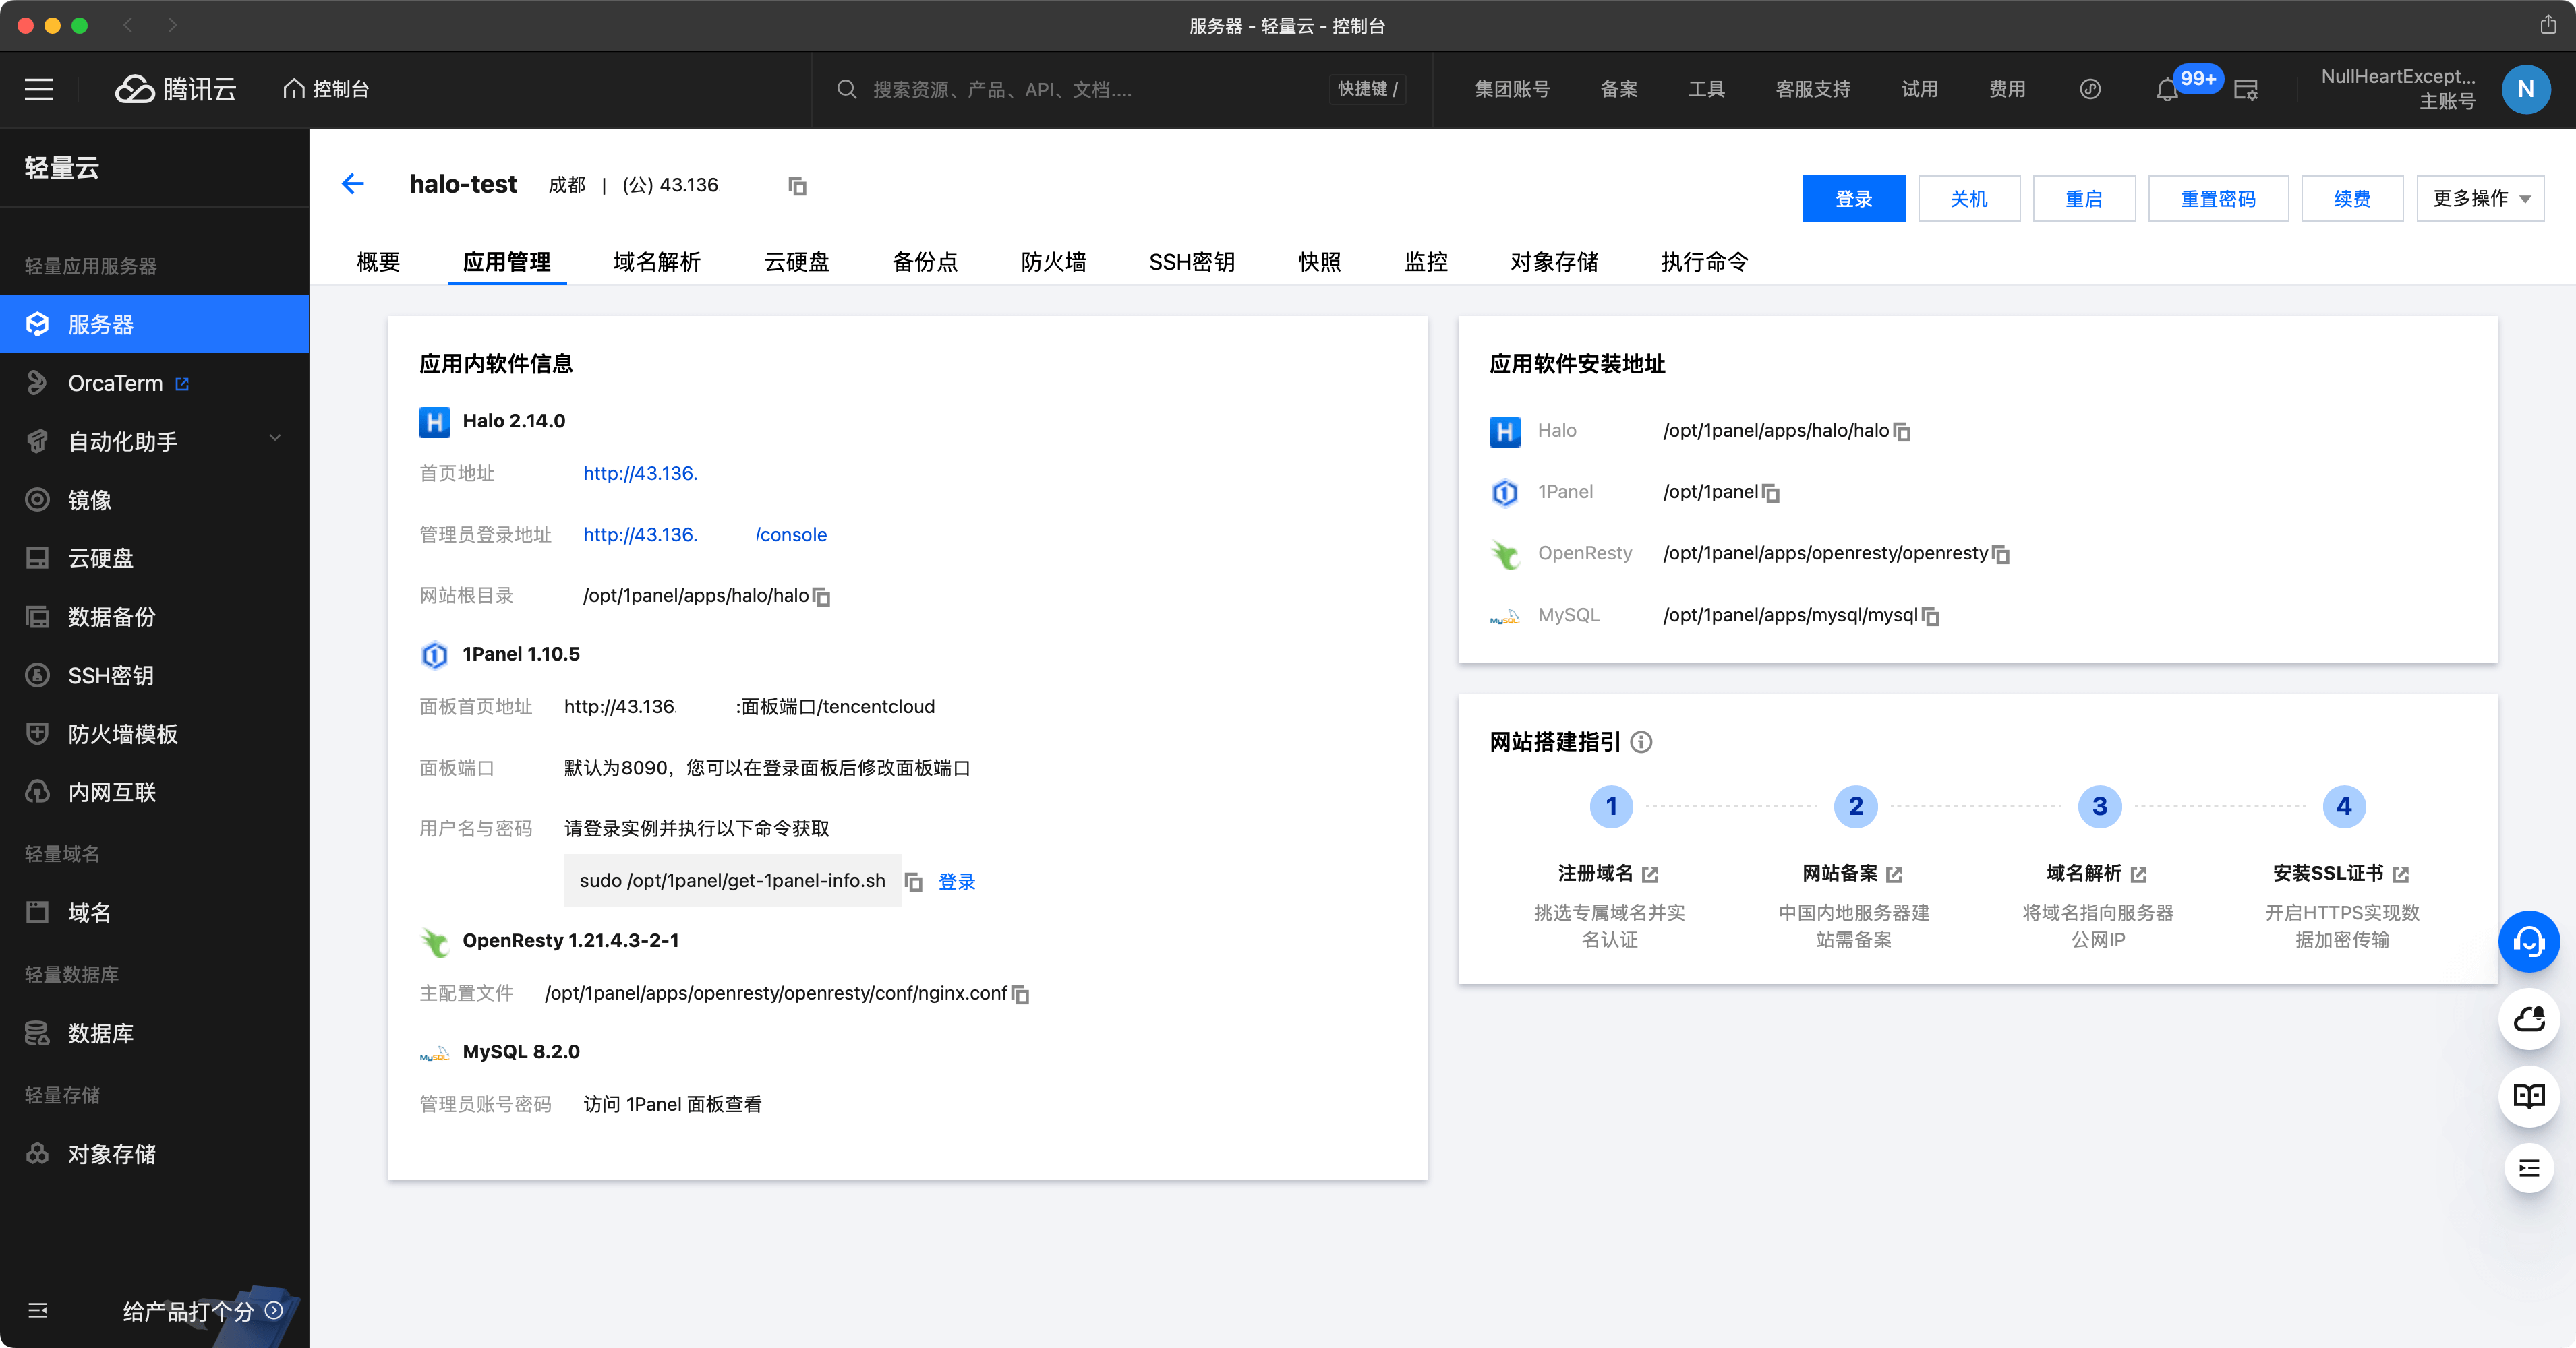
Task: Copy the nginx.conf main config path
Action: pos(1020,994)
